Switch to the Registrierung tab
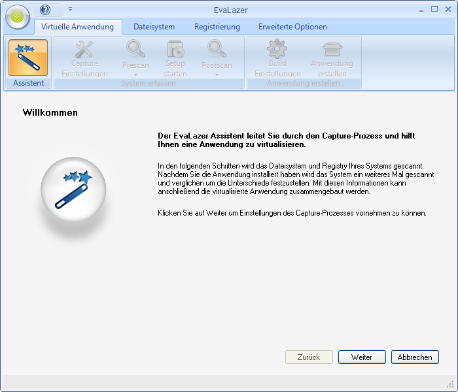 click(217, 27)
